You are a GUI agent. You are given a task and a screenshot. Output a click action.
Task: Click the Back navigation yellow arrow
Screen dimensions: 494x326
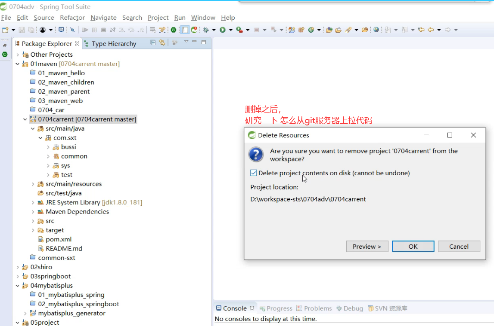tap(431, 30)
